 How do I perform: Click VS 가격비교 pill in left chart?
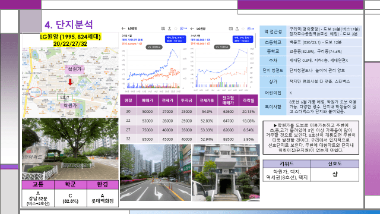(154, 47)
